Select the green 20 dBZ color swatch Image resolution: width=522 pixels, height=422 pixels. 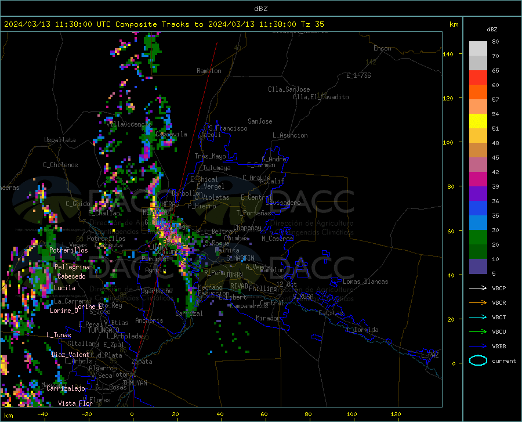478,237
